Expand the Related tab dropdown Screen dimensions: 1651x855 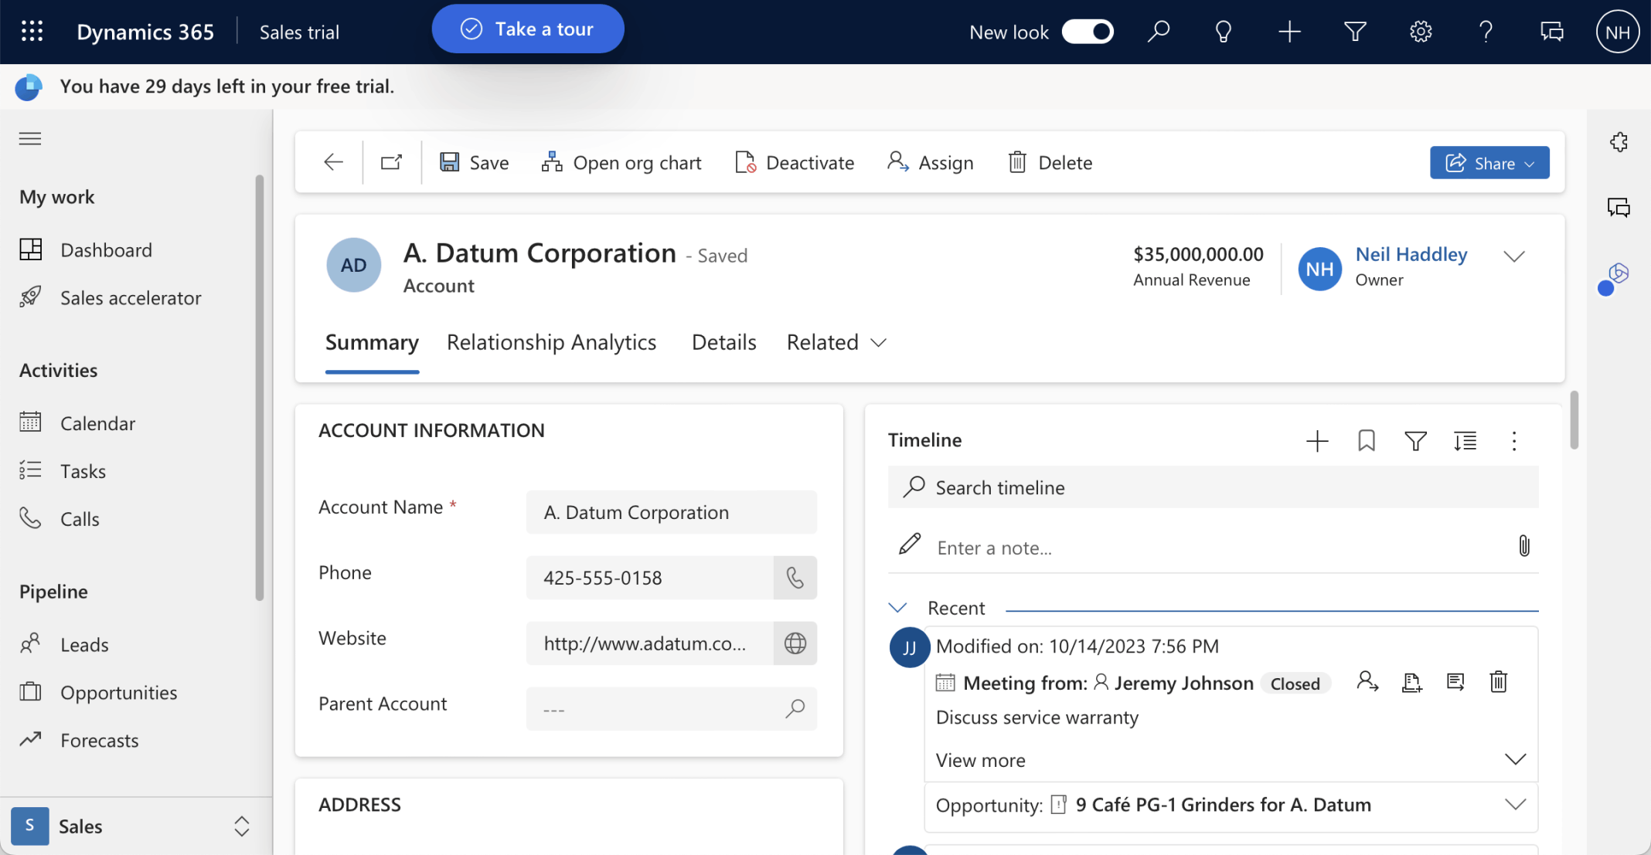coord(836,342)
